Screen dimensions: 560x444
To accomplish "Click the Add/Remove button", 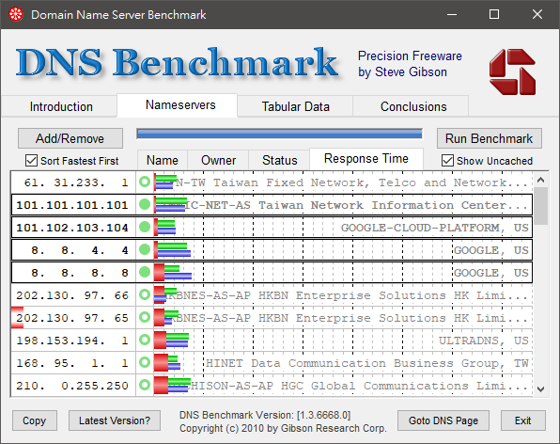I will click(70, 138).
